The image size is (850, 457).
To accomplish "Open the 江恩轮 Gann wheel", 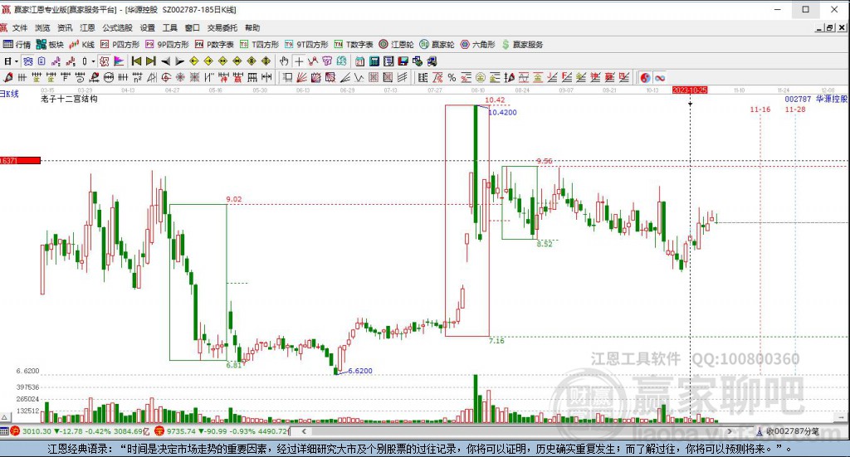I will pyautogui.click(x=396, y=45).
